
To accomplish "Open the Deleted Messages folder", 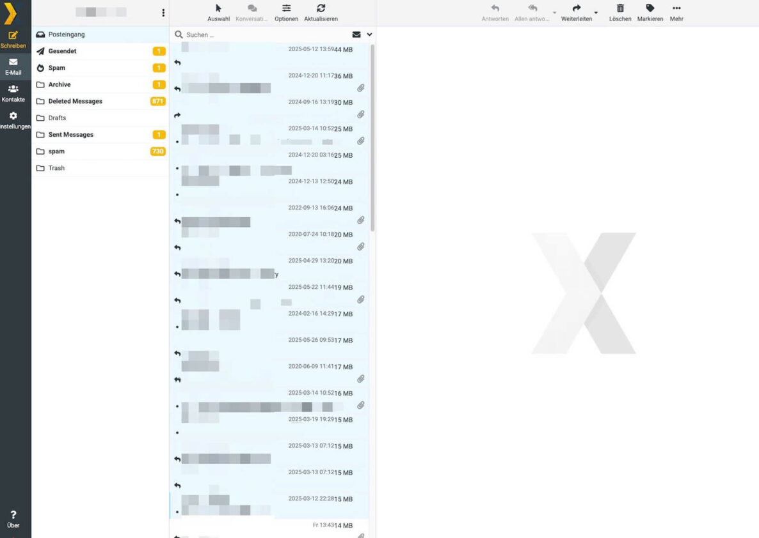I will point(75,101).
